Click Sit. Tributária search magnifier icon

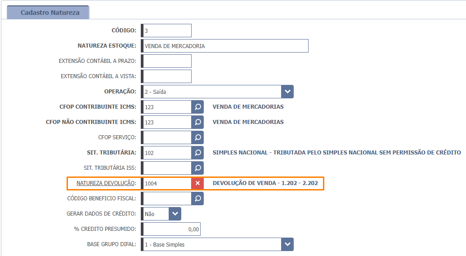197,153
